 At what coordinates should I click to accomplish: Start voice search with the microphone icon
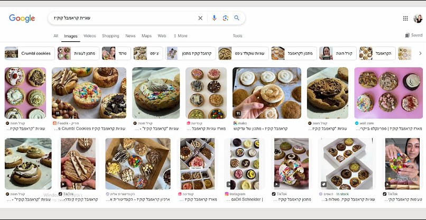214,18
